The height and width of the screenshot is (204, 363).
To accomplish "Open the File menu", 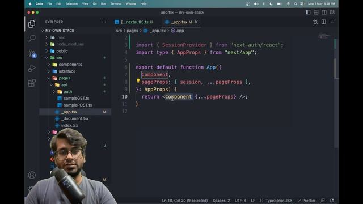I will pos(49,4).
